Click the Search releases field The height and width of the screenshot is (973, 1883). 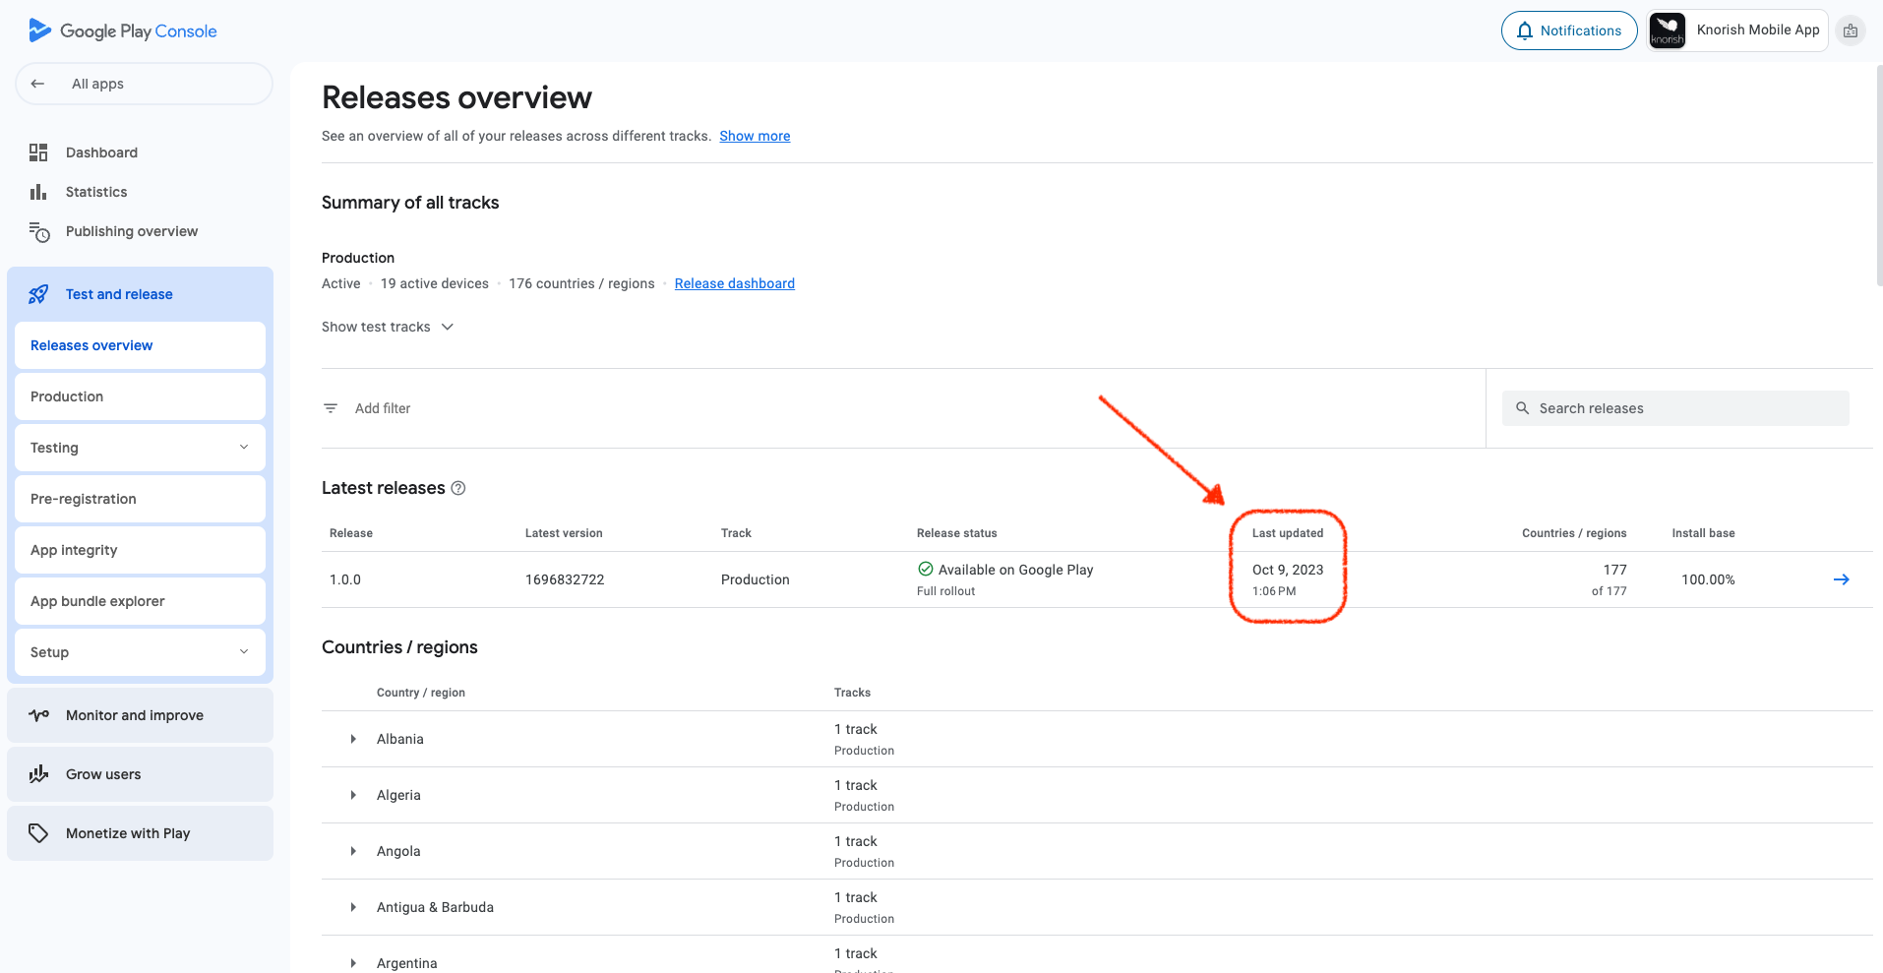[1675, 408]
